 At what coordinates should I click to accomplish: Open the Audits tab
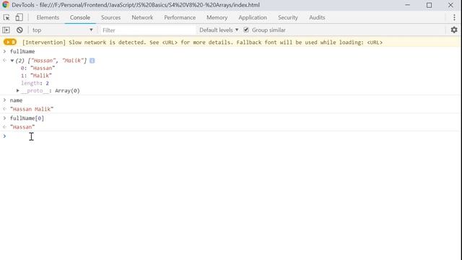317,17
